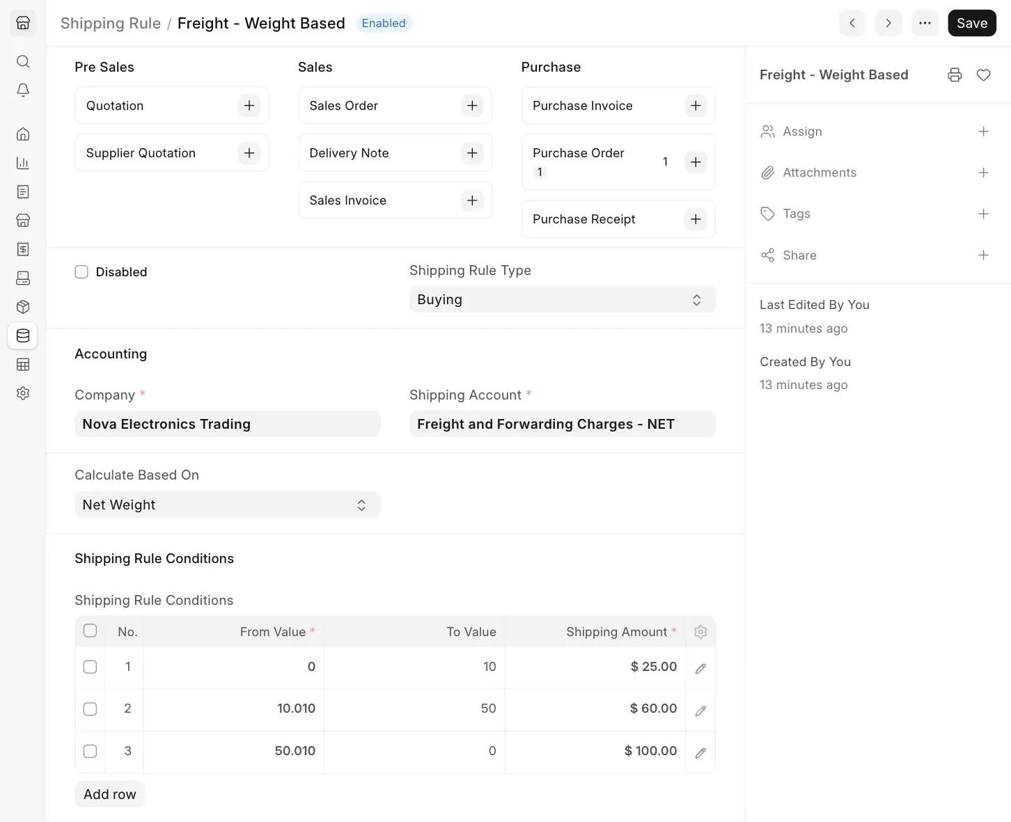Image resolution: width=1011 pixels, height=822 pixels.
Task: Create a new Supplier Quotation via plus
Action: click(249, 153)
